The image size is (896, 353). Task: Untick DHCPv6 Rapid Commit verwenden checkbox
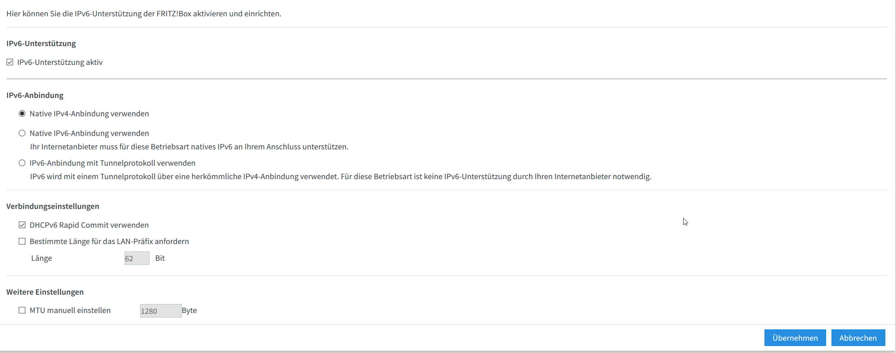pyautogui.click(x=22, y=225)
